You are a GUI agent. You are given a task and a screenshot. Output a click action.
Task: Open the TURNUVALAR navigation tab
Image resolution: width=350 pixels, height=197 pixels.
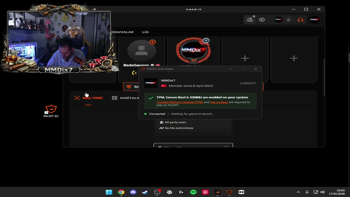pyautogui.click(x=122, y=32)
